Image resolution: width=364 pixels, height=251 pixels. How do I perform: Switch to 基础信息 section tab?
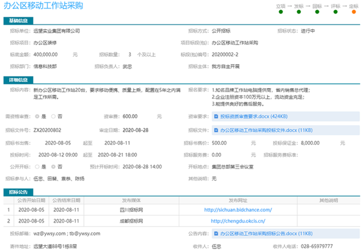[x=19, y=20]
